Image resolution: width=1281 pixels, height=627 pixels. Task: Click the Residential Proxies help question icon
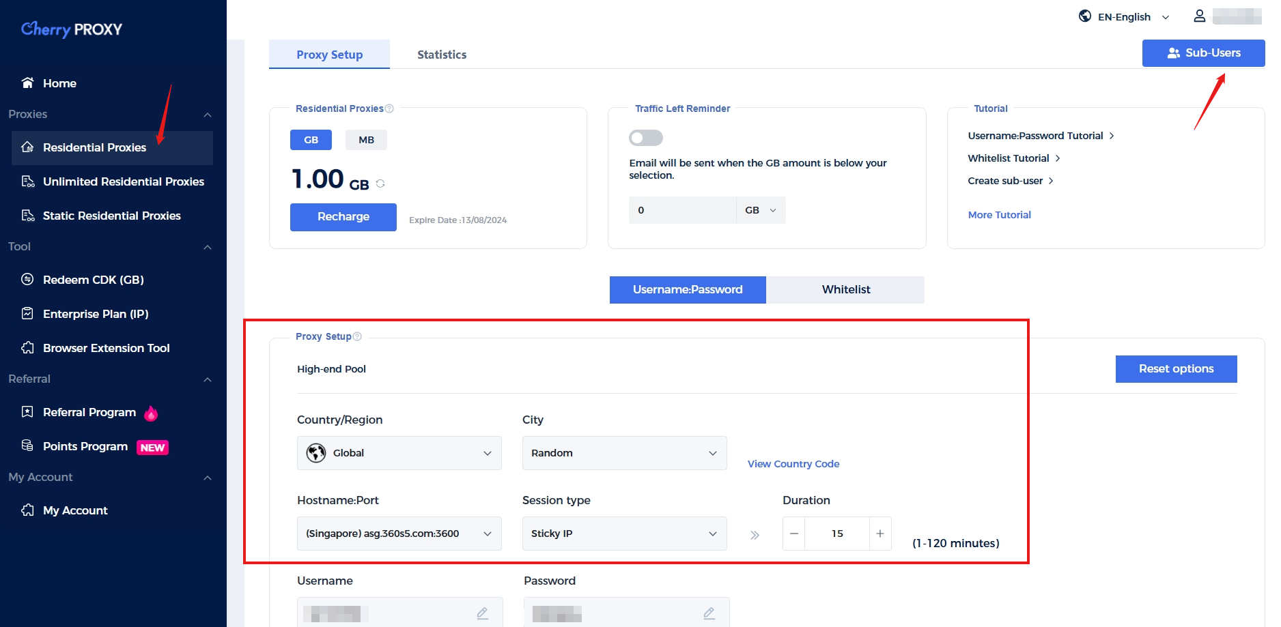coord(389,108)
